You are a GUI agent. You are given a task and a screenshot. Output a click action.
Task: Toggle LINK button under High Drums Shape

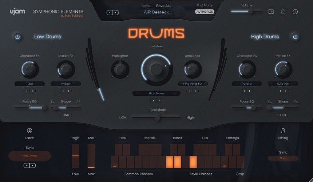pos(283,115)
